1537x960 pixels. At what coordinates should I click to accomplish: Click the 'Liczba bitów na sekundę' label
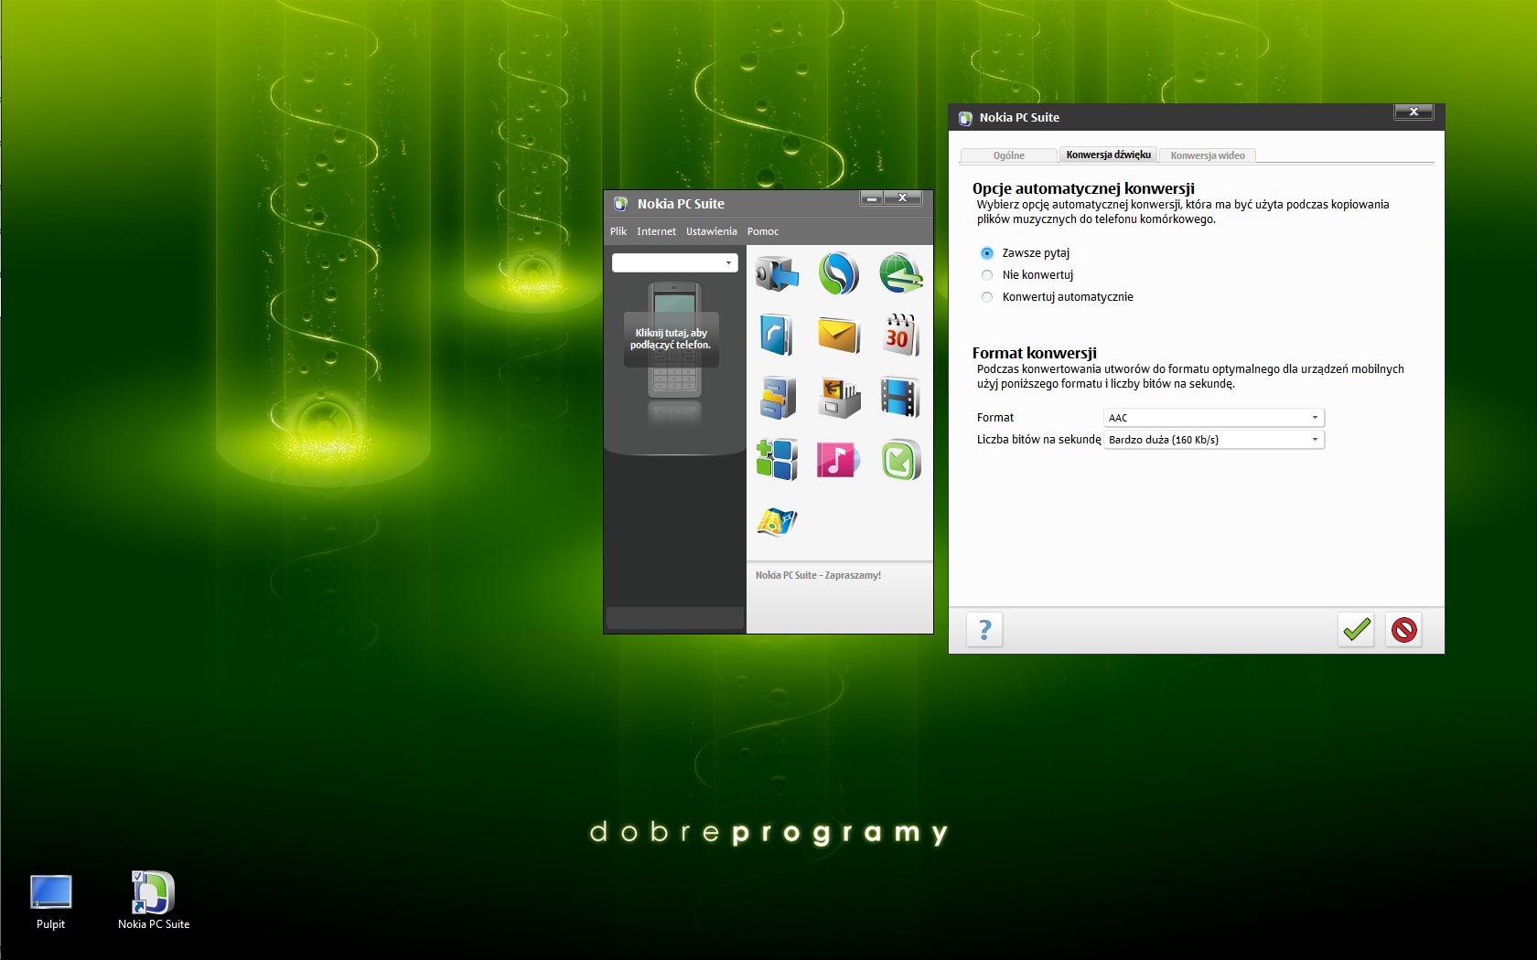1038,440
